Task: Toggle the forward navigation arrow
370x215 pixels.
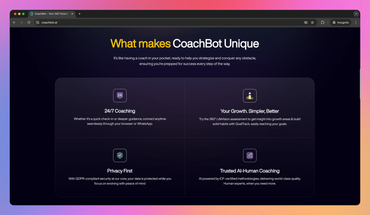Action: pyautogui.click(x=21, y=22)
